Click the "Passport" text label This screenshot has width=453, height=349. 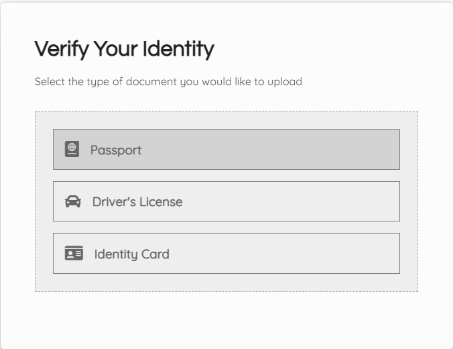116,150
